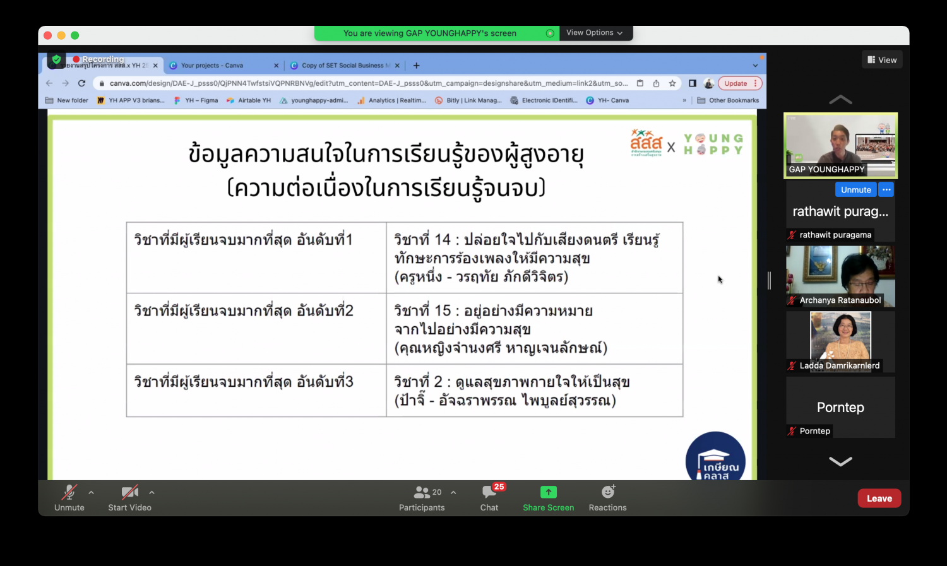
Task: Open the YH- Canva bookmark
Action: pyautogui.click(x=607, y=100)
